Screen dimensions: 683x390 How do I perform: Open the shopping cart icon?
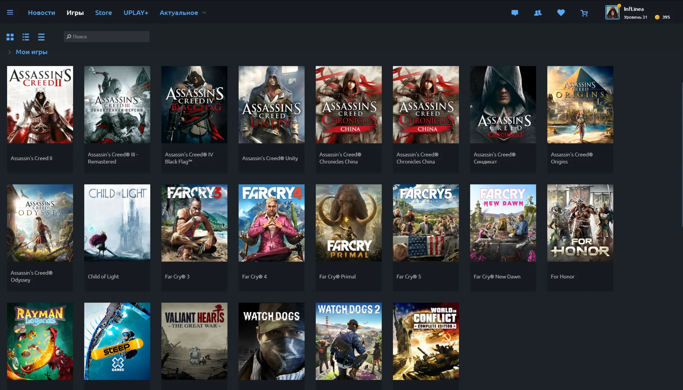(584, 13)
